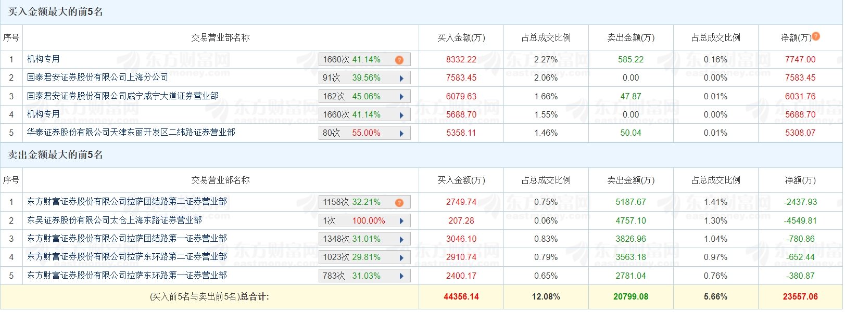Open 华泰证券天津东丽开发区二纬路证券营业部 link
This screenshot has height=312, width=845.
[131, 132]
